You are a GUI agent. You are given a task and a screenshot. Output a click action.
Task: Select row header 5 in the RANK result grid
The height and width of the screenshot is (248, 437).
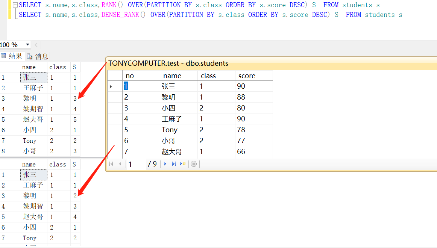click(10, 120)
